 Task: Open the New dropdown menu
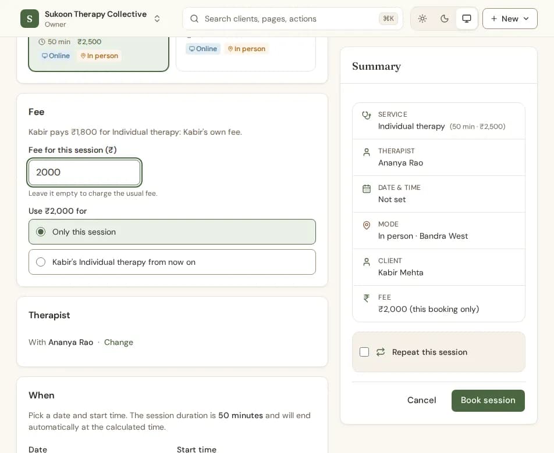[x=510, y=19]
